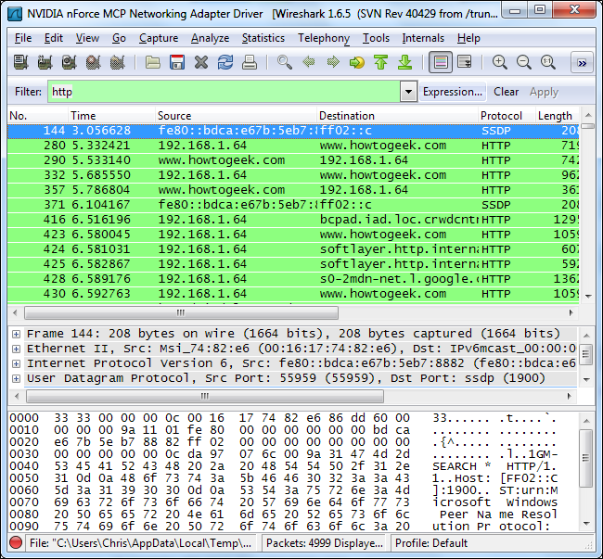This screenshot has height=559, width=603.
Task: Open the Telephony menu
Action: coord(324,38)
